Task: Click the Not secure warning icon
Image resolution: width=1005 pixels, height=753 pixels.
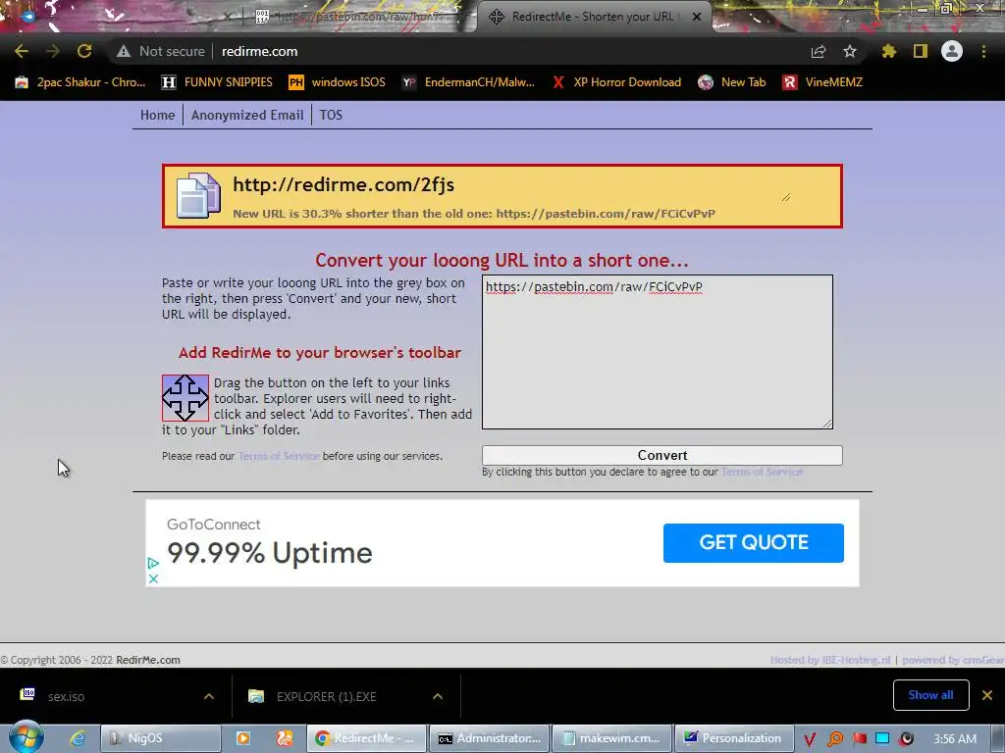Action: (x=124, y=51)
